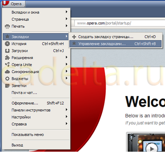Screen dimensions: 165x152
Task: Open Настройки menu entry
Action: coord(36,117)
